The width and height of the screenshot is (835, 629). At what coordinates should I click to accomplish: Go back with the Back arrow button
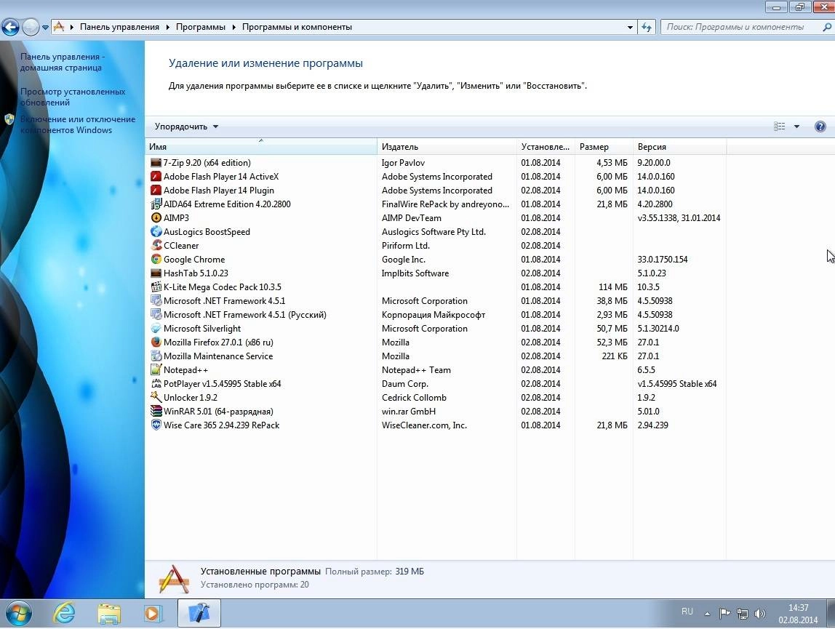11,27
